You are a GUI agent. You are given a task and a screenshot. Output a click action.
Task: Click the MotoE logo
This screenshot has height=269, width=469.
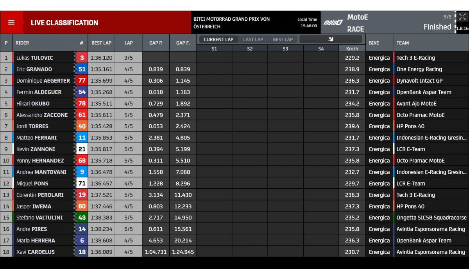coord(333,23)
